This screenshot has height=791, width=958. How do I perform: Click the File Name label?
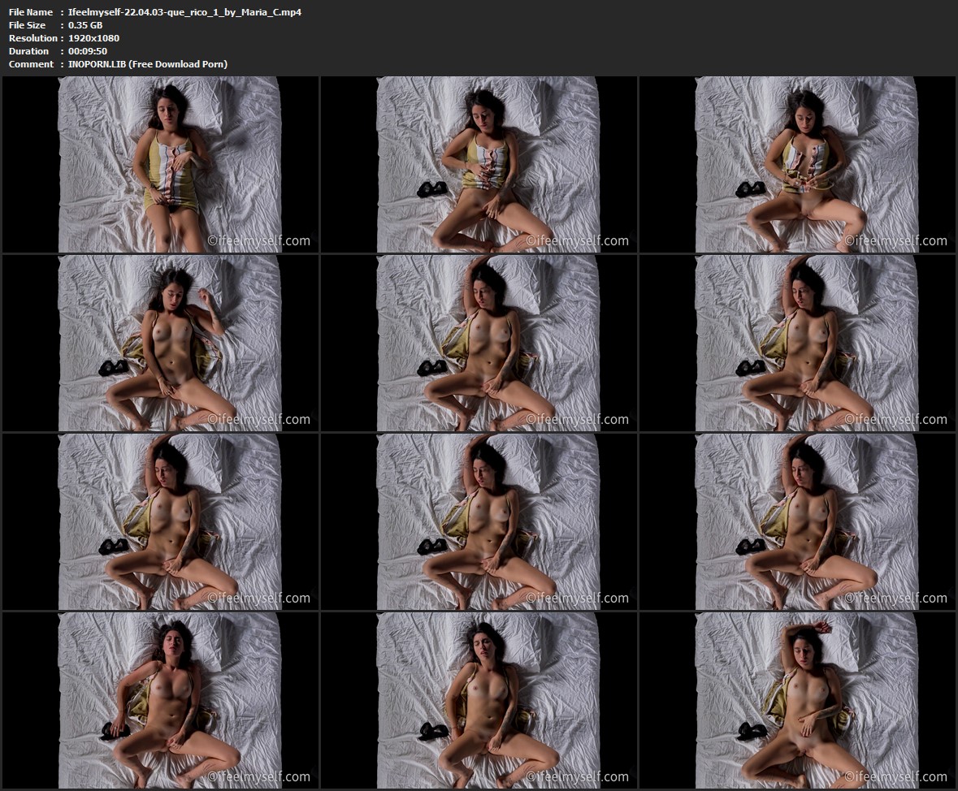click(31, 12)
